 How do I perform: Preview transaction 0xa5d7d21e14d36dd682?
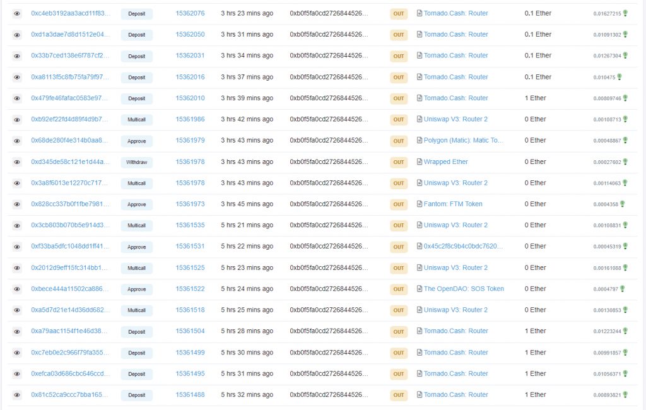(x=17, y=310)
